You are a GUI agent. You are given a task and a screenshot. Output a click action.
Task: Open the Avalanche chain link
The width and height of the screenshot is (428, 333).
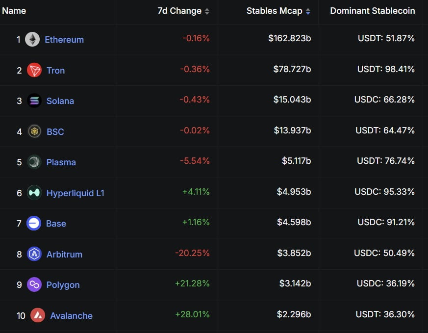pos(71,315)
